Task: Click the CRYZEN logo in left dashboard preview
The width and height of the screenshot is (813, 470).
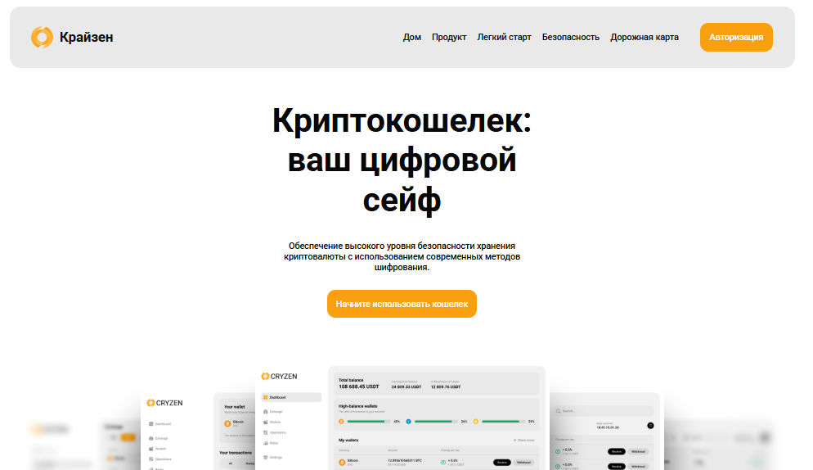Action: pyautogui.click(x=164, y=403)
